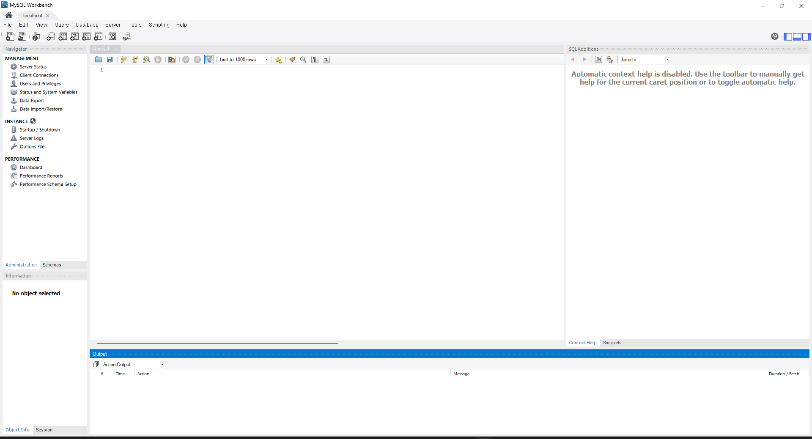Open the File menu
The height and width of the screenshot is (439, 812).
(x=8, y=25)
